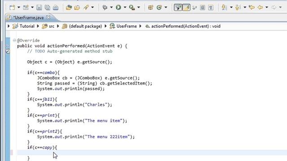Image resolution: width=287 pixels, height=161 pixels.
Task: Save the file with the floppy icon
Action: [x=39, y=8]
